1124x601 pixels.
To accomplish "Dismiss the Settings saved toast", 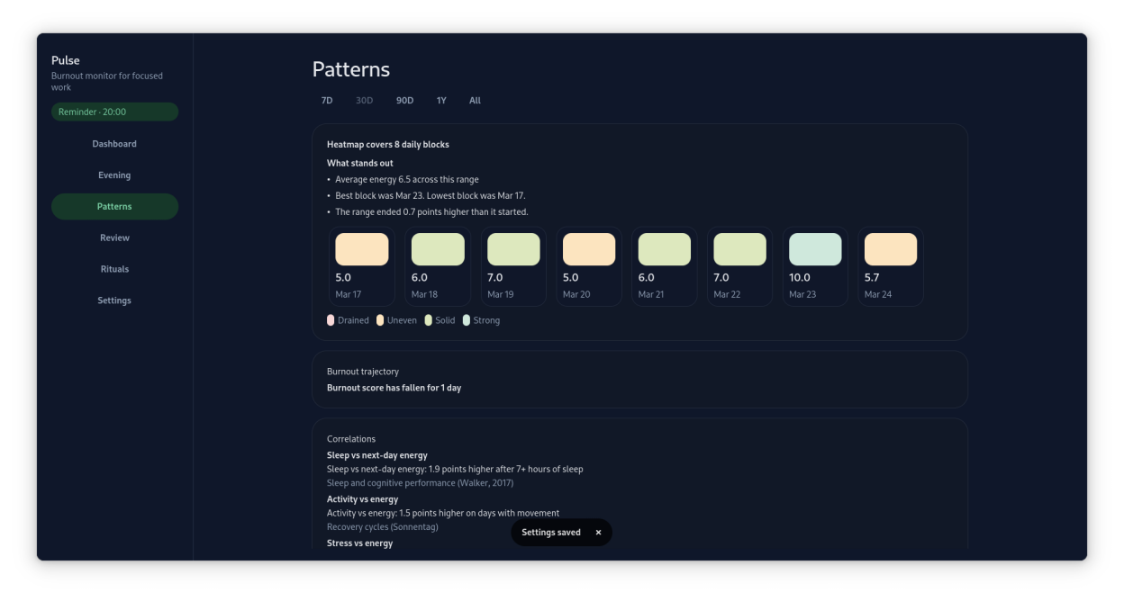I will (598, 533).
